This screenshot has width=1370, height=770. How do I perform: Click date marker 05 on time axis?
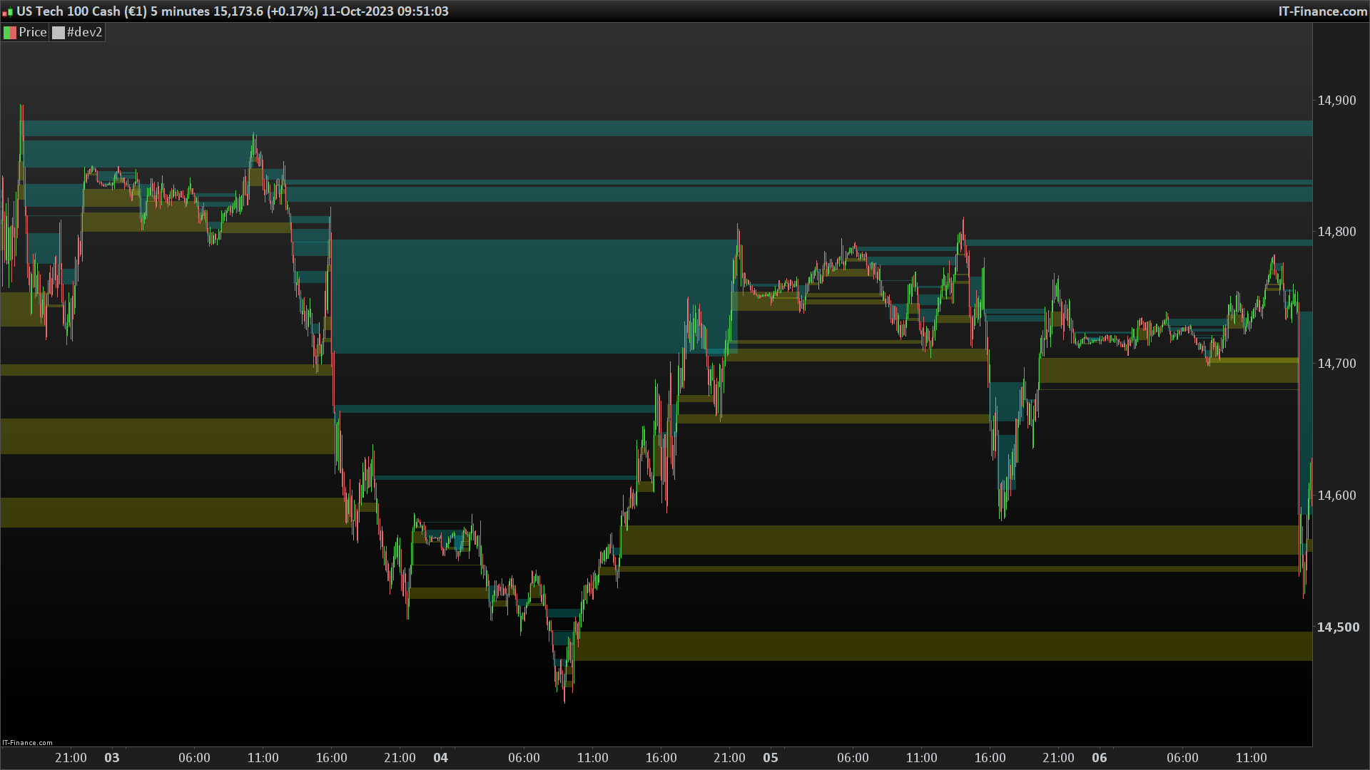771,758
